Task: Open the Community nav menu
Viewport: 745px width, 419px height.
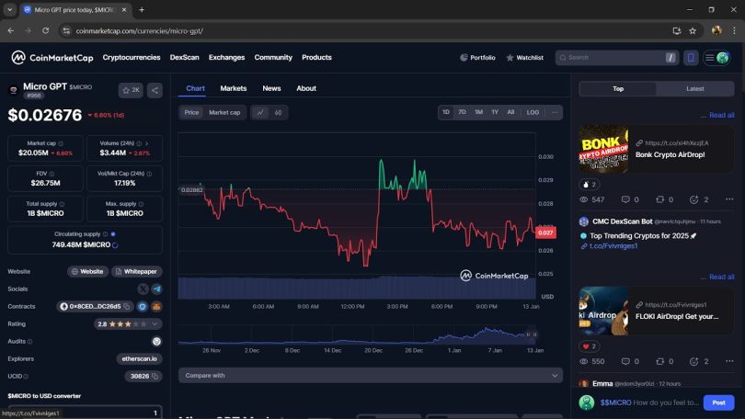Action: pyautogui.click(x=273, y=57)
